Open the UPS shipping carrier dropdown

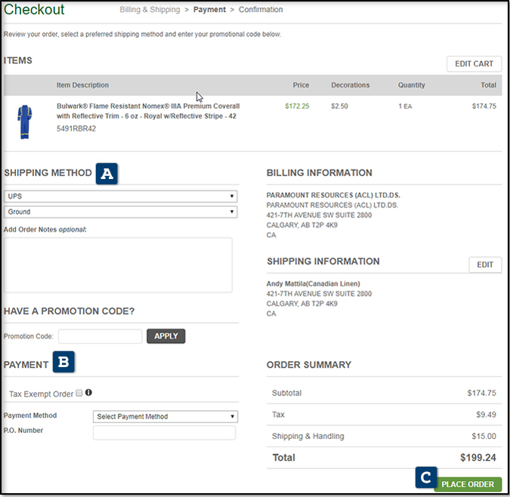[x=120, y=196]
